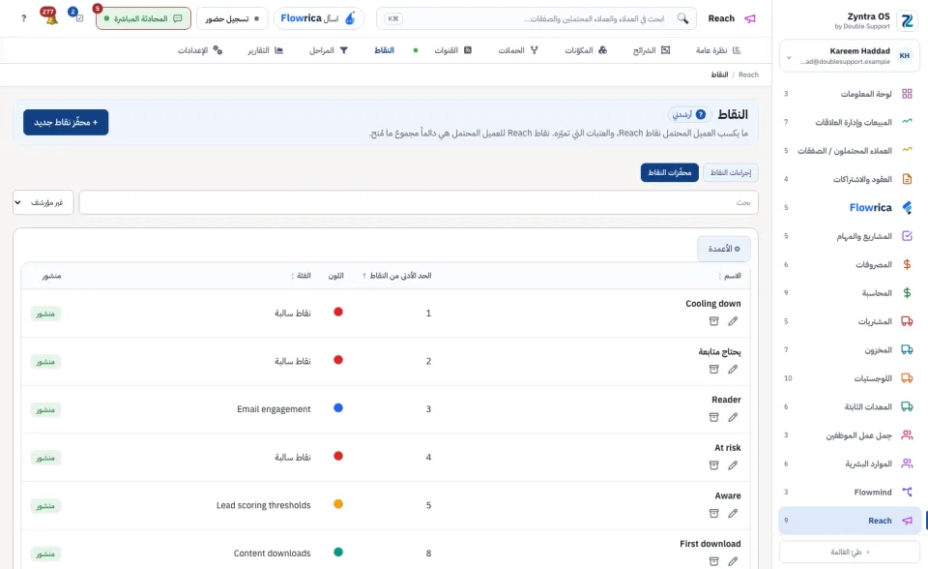
Task: Click the Reach megaphone icon in header
Action: click(x=750, y=18)
